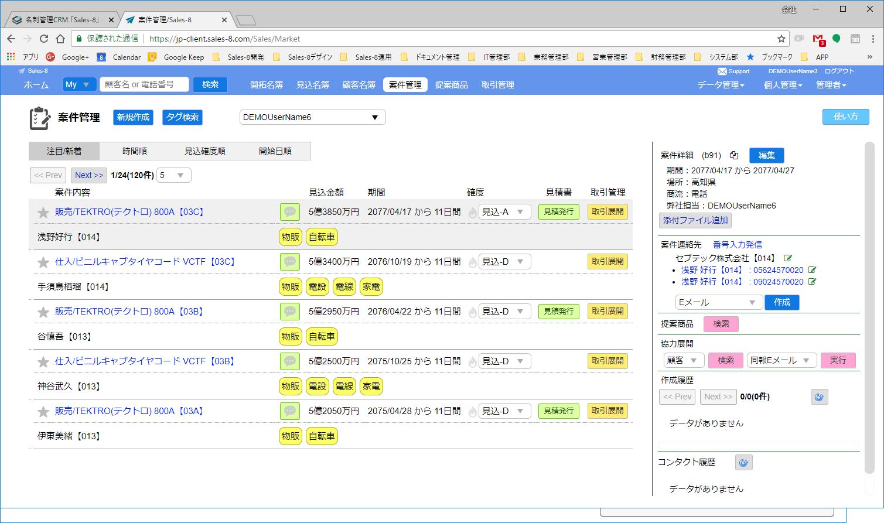
Task: Open 顧客名簿 in navigation
Action: [359, 85]
